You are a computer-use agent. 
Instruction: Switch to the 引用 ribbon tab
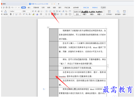click(43, 8)
